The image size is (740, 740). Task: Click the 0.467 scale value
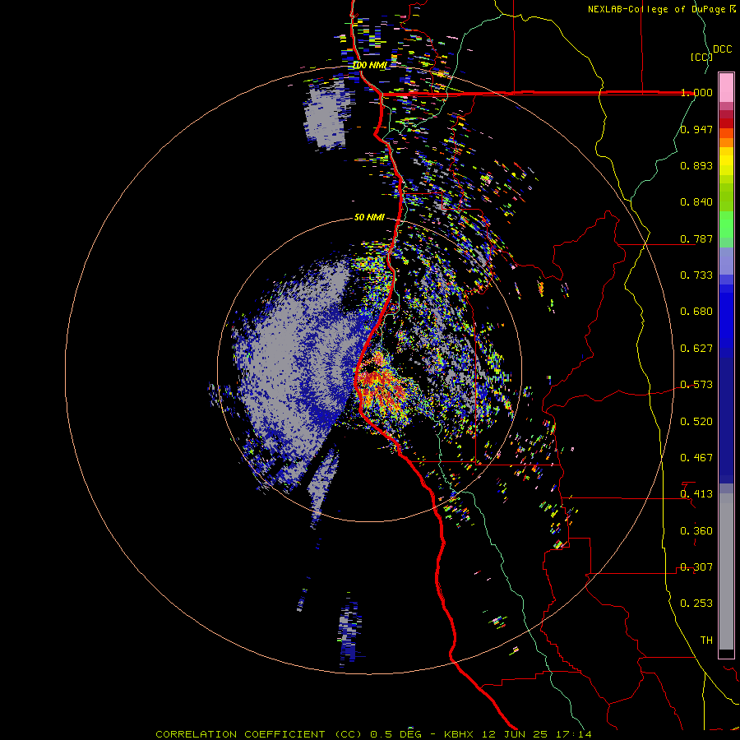[x=696, y=458]
